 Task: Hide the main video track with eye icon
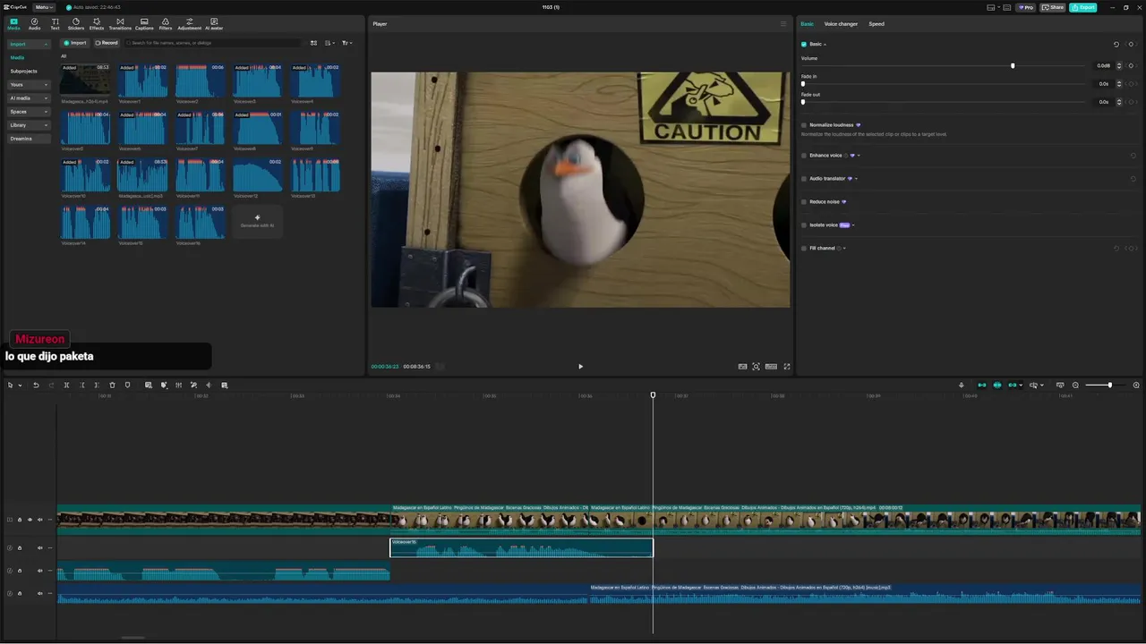click(x=30, y=520)
